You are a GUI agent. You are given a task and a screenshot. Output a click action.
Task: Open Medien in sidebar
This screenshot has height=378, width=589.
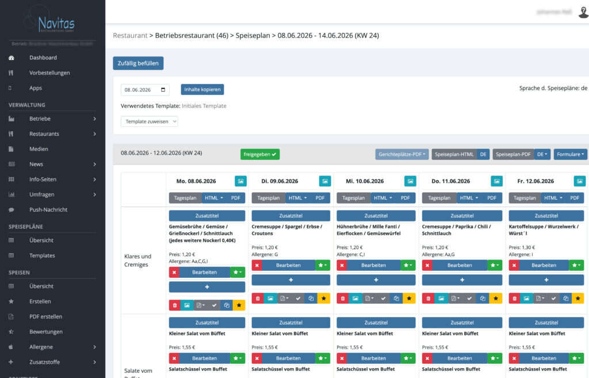pyautogui.click(x=39, y=149)
